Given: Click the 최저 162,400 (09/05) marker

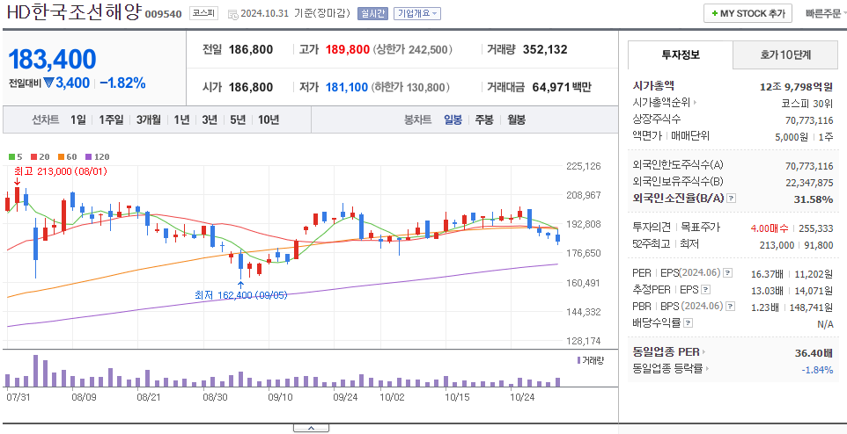Looking at the screenshot, I should tap(241, 295).
